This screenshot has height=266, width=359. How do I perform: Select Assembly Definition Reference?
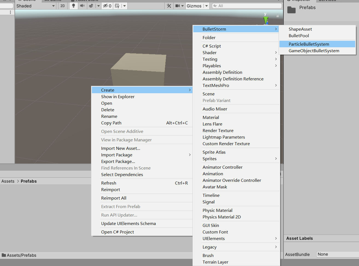pyautogui.click(x=236, y=79)
